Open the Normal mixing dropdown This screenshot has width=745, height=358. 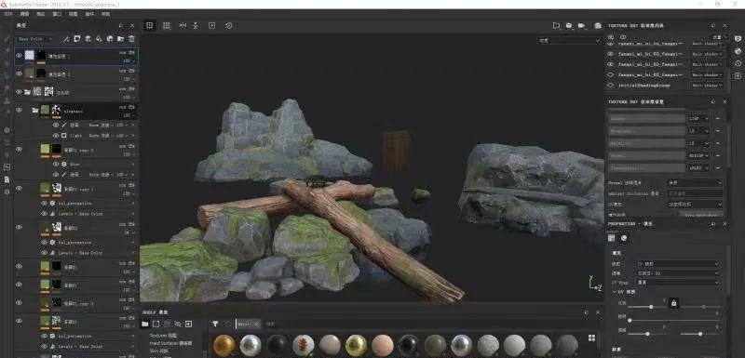695,182
